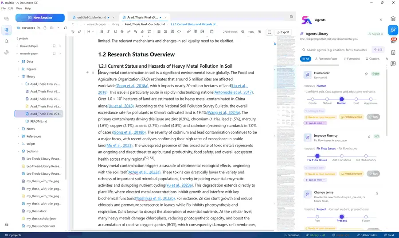Image resolution: width=399 pixels, height=238 pixels.
Task: Click the document minimap overview
Action: [x=285, y=133]
